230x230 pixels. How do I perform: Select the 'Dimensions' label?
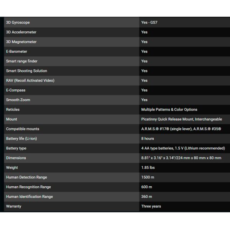click(16, 158)
